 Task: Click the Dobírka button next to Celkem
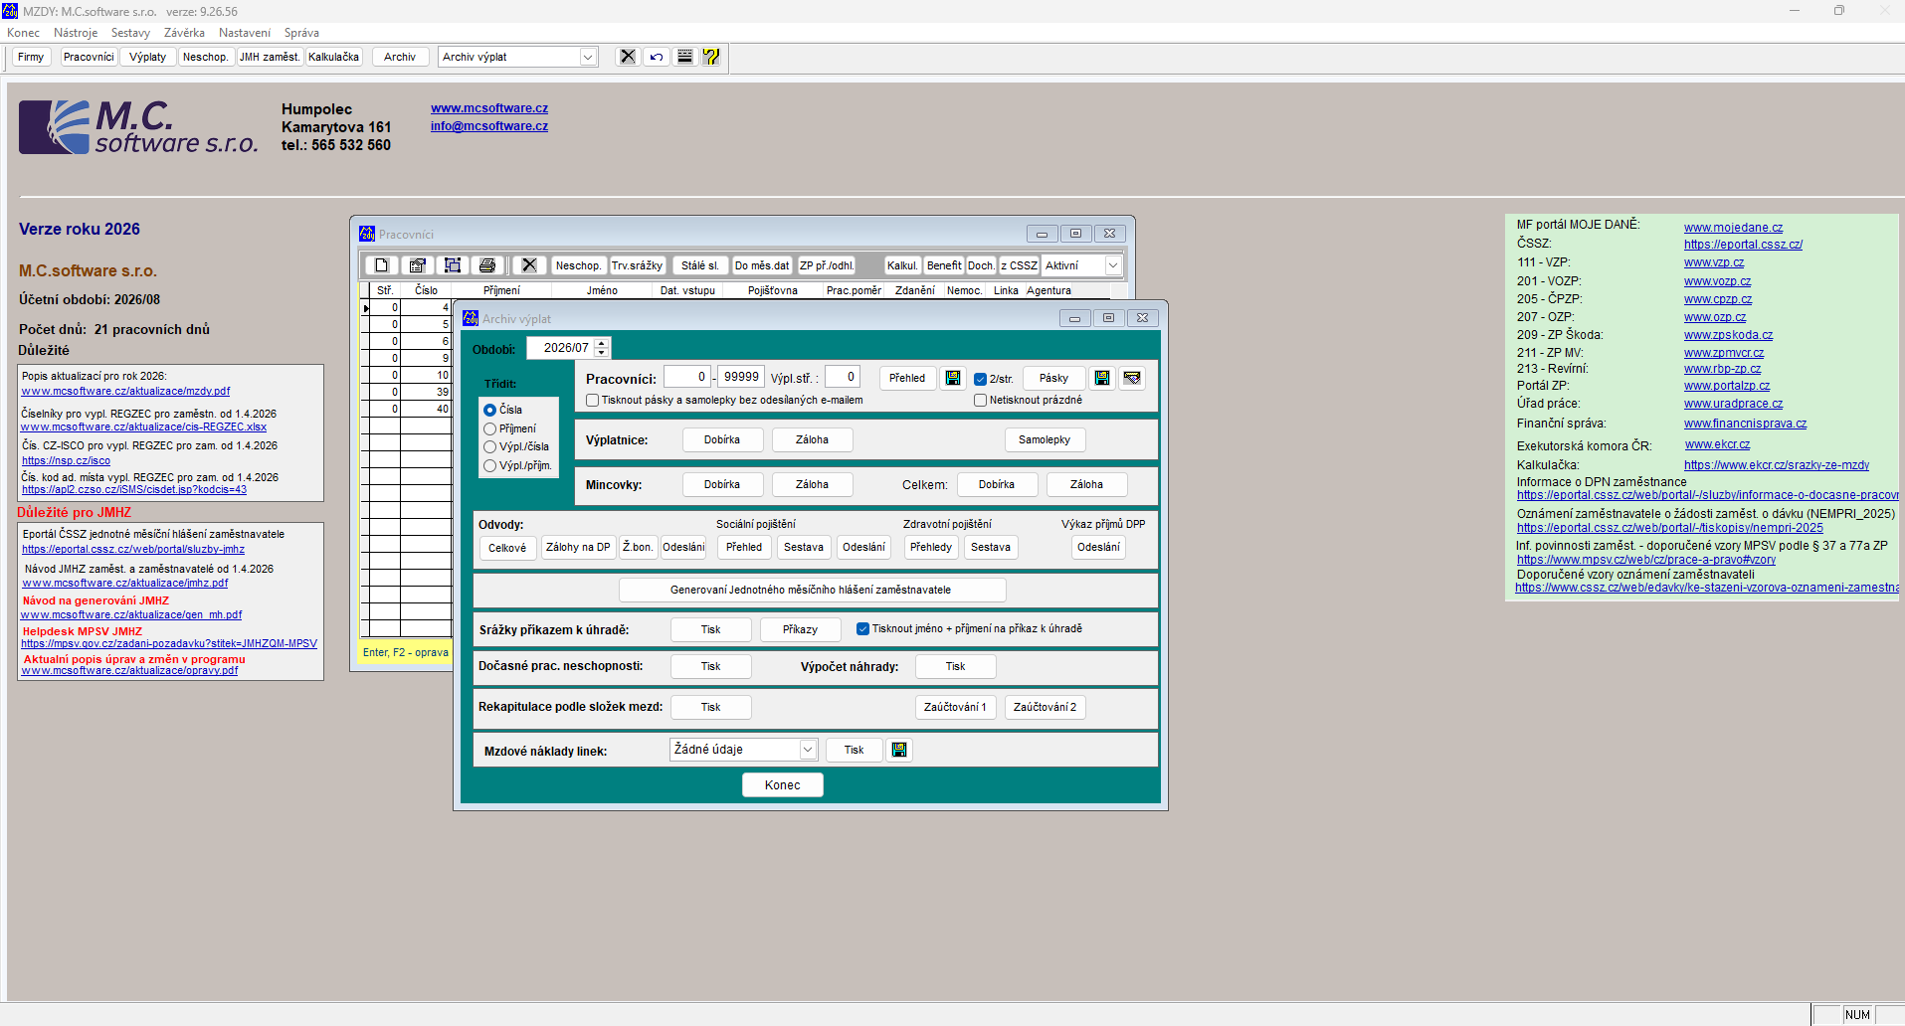point(997,484)
